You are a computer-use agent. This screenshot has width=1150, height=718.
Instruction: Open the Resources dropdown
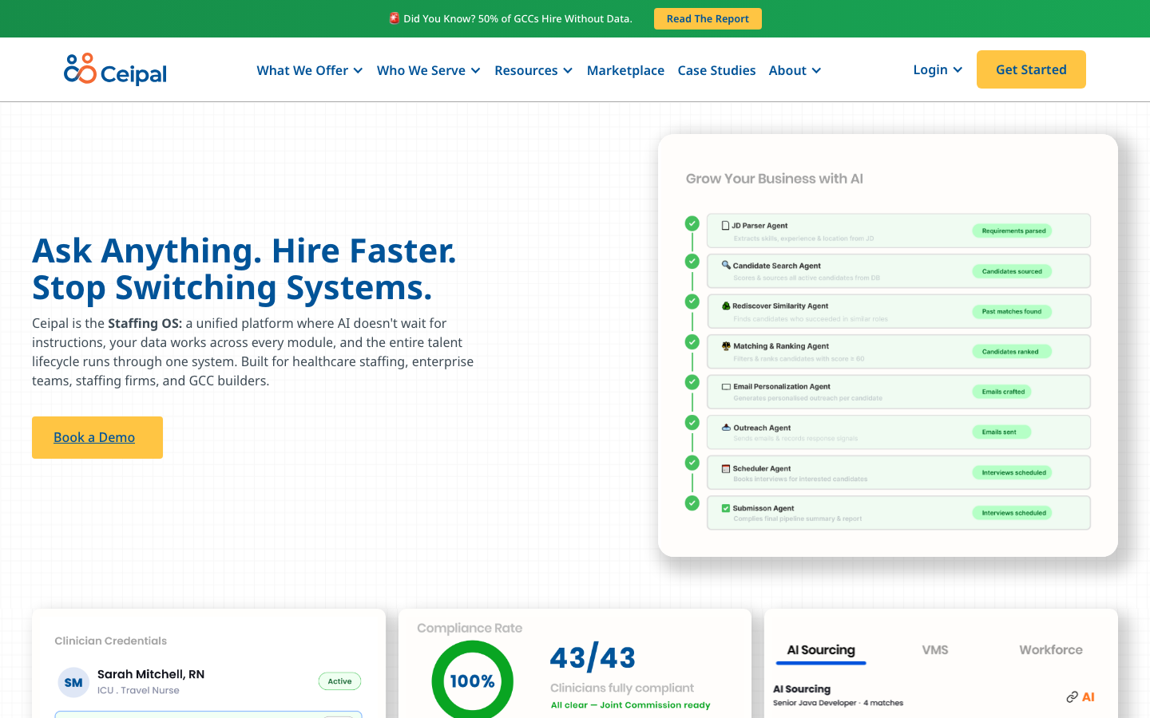[x=533, y=70]
